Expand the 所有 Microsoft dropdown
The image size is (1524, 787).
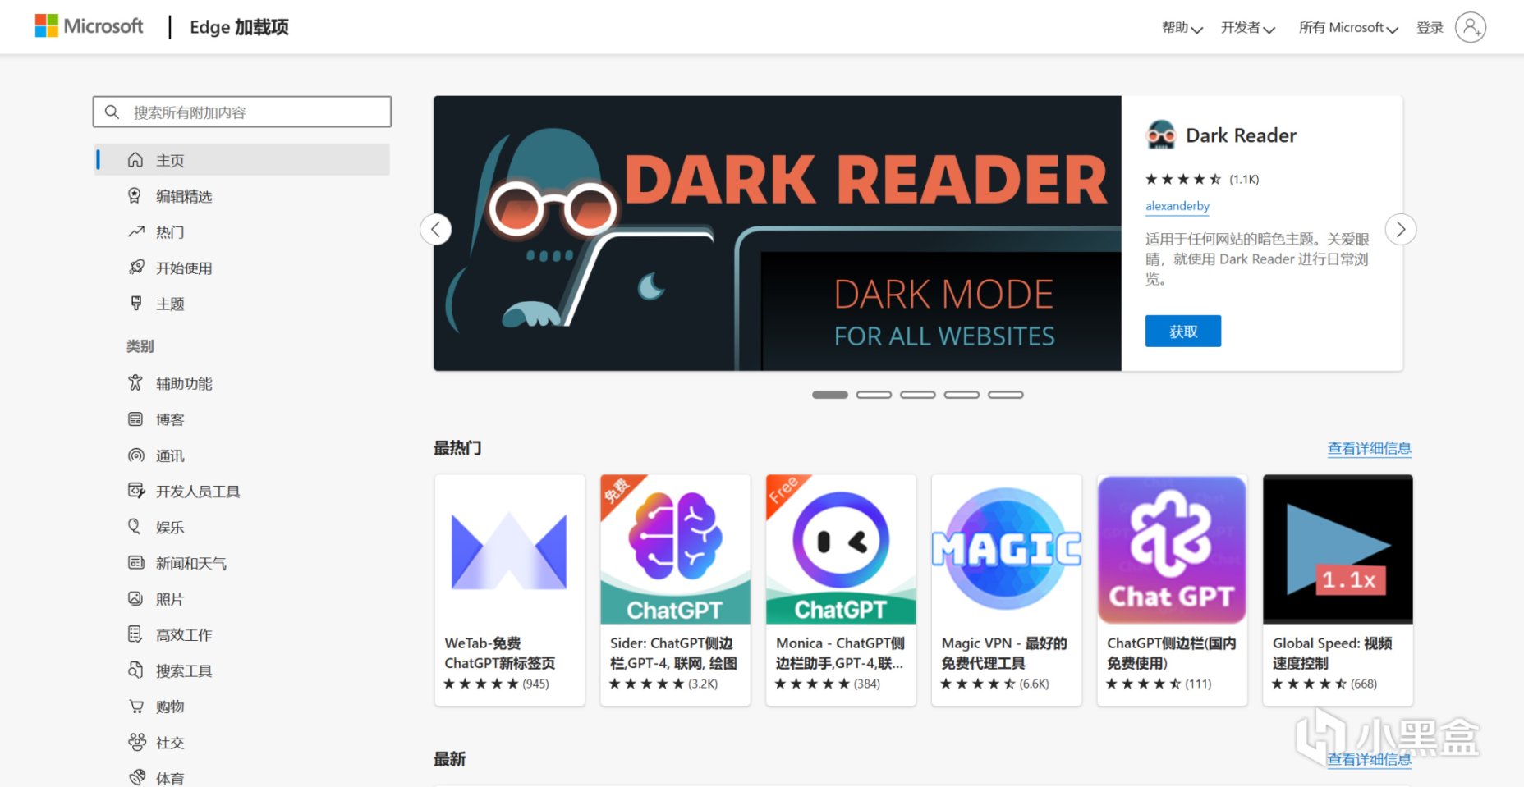(x=1348, y=28)
